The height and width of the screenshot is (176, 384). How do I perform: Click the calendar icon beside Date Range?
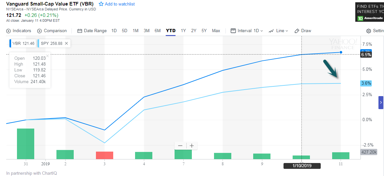80,31
